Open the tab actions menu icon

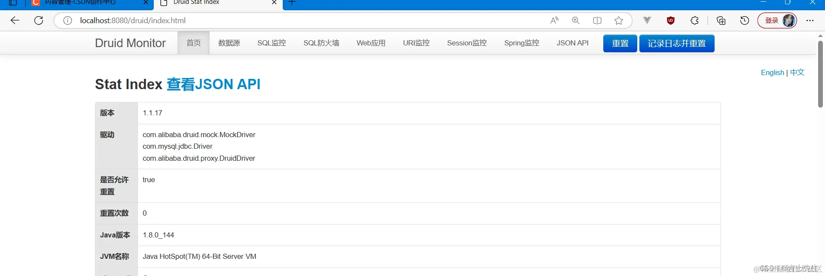tap(13, 3)
